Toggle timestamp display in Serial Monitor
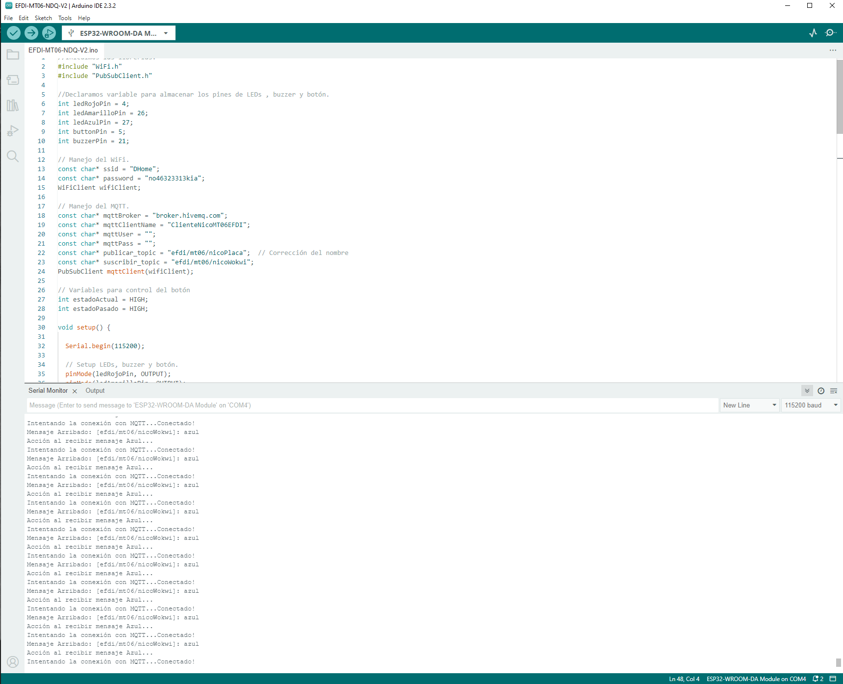The image size is (843, 684). pos(821,391)
